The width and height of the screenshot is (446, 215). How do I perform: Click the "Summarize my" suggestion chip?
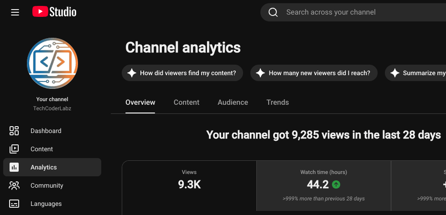(x=415, y=73)
